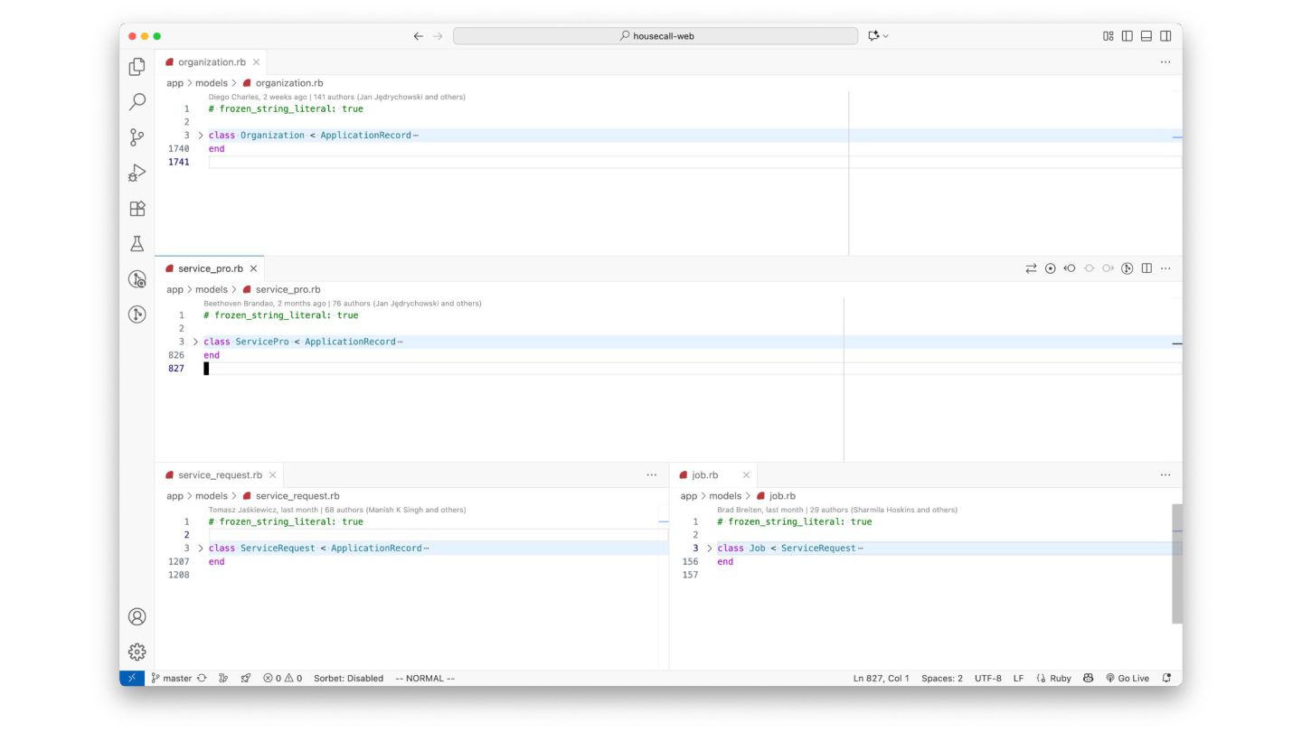The image size is (1302, 732).
Task: Open More Actions for job.rb editor group
Action: tap(1165, 474)
